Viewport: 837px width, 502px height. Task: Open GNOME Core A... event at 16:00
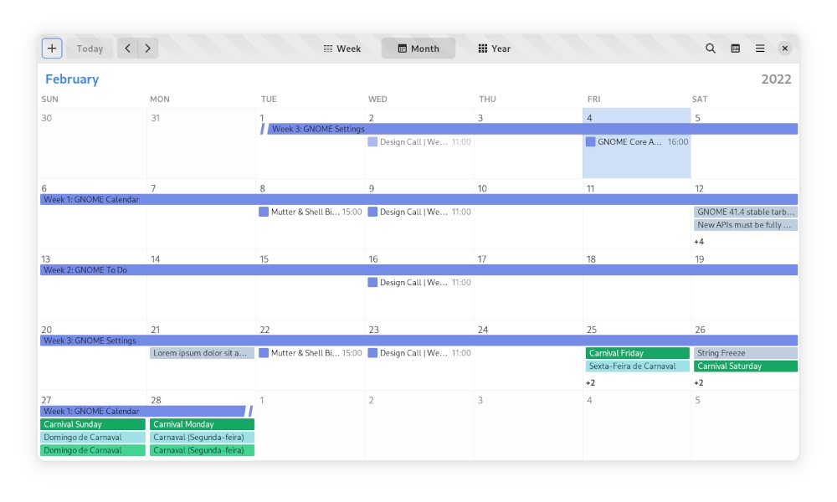637,142
